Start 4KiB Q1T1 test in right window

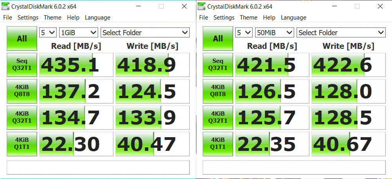click(218, 143)
